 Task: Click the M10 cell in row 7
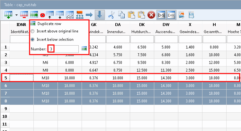coord(46,93)
